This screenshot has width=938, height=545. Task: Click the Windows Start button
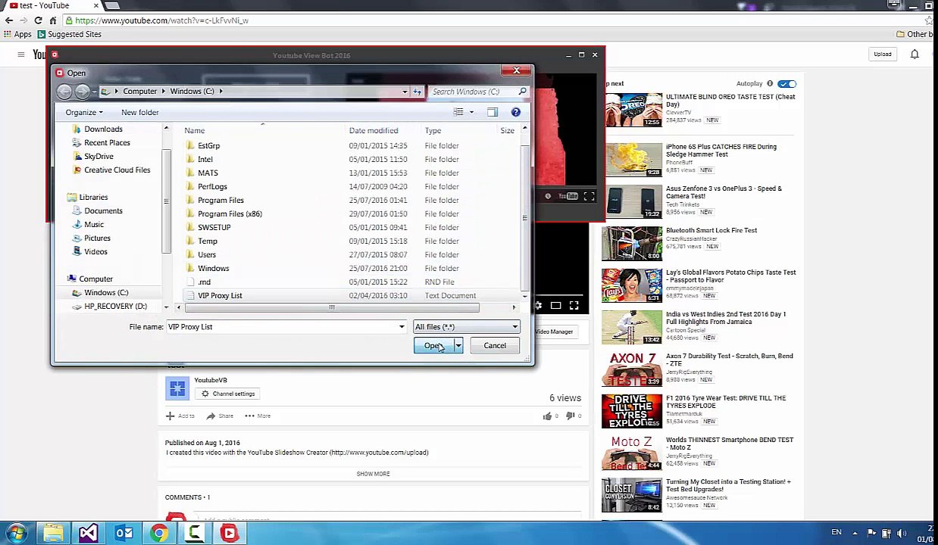coord(17,534)
